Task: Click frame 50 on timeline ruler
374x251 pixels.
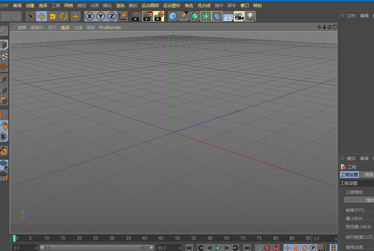Action: click(x=178, y=238)
